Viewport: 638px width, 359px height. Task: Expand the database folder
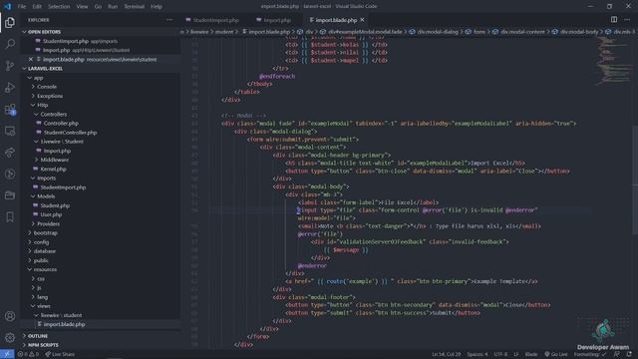coord(100,251)
